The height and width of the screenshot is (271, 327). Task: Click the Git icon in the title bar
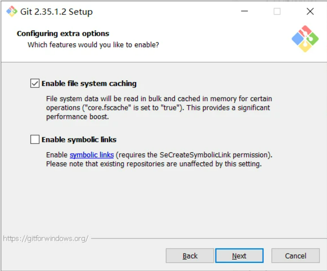pos(12,12)
